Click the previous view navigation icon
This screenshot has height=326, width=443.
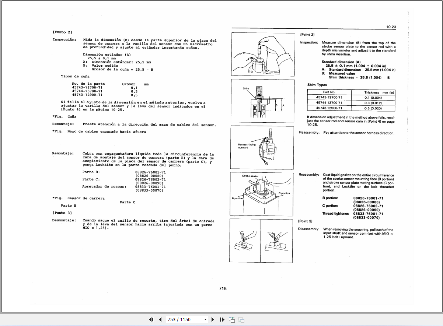231,319
